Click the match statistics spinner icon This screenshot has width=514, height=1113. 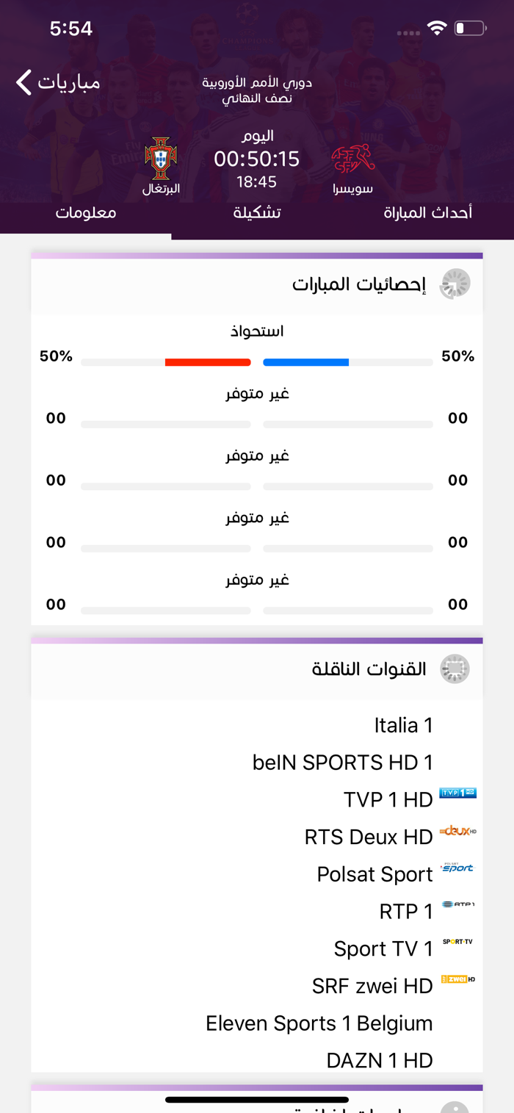[455, 284]
